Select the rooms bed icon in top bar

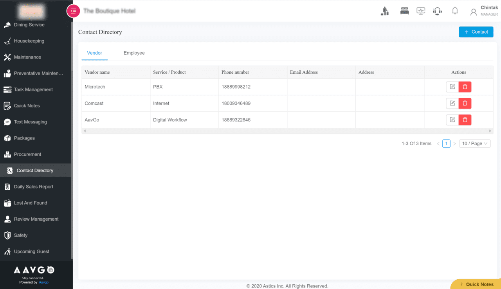404,11
